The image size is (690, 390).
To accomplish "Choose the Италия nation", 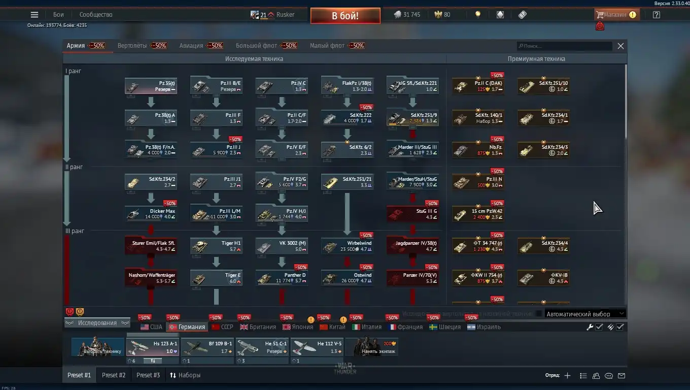I will [x=367, y=327].
